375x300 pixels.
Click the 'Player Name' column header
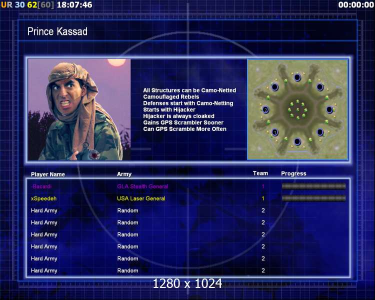[x=48, y=174]
